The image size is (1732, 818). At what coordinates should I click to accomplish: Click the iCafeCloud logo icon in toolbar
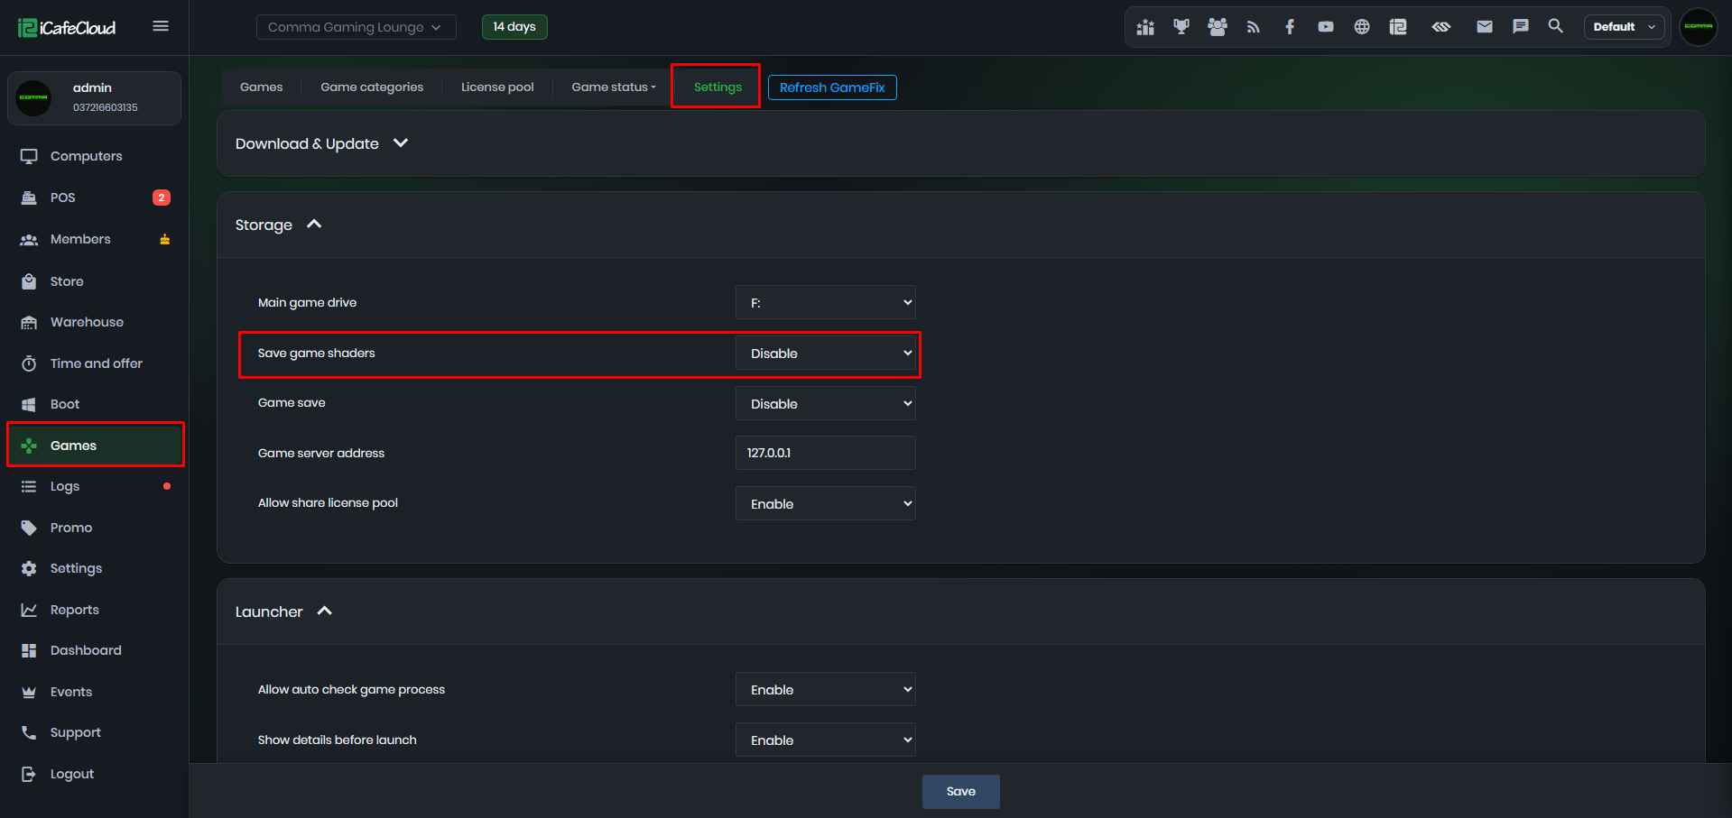click(x=1398, y=27)
